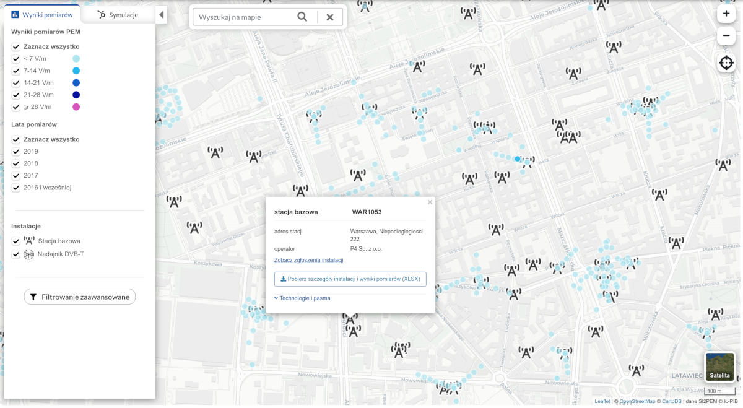Click the pink ≥ 28 V/m color dot
The height and width of the screenshot is (408, 743).
[76, 107]
